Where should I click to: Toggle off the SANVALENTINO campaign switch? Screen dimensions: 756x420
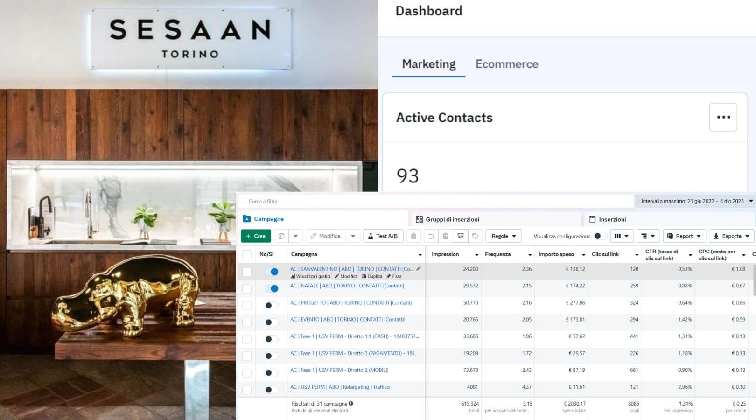(272, 272)
